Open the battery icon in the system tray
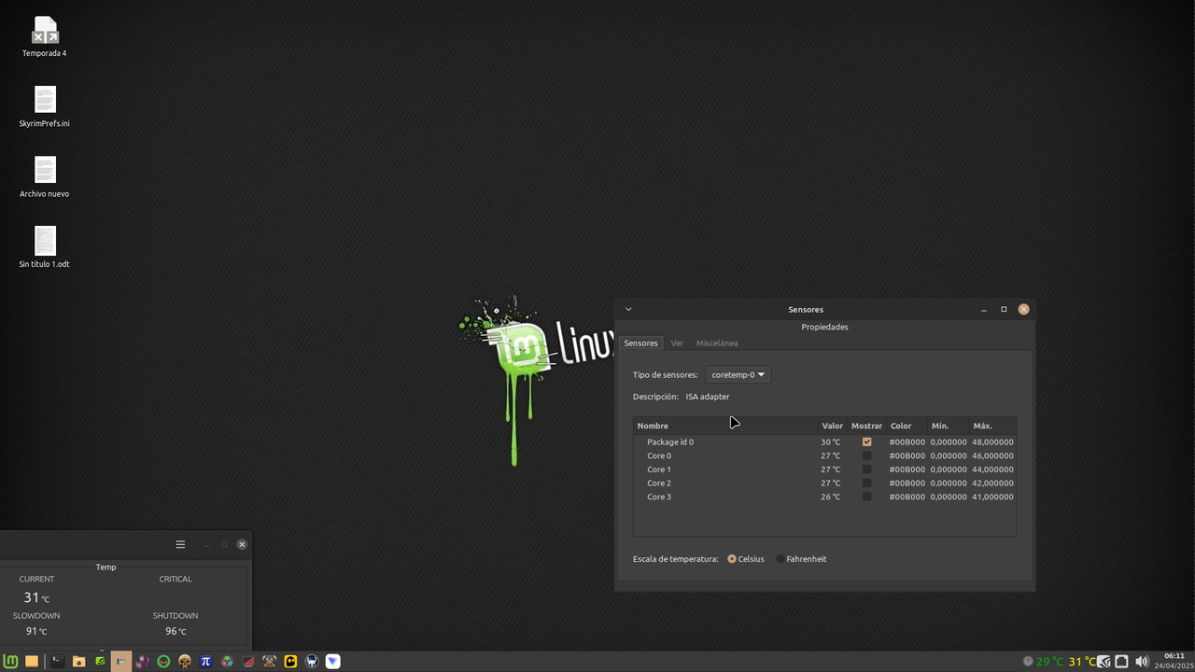 [1121, 661]
